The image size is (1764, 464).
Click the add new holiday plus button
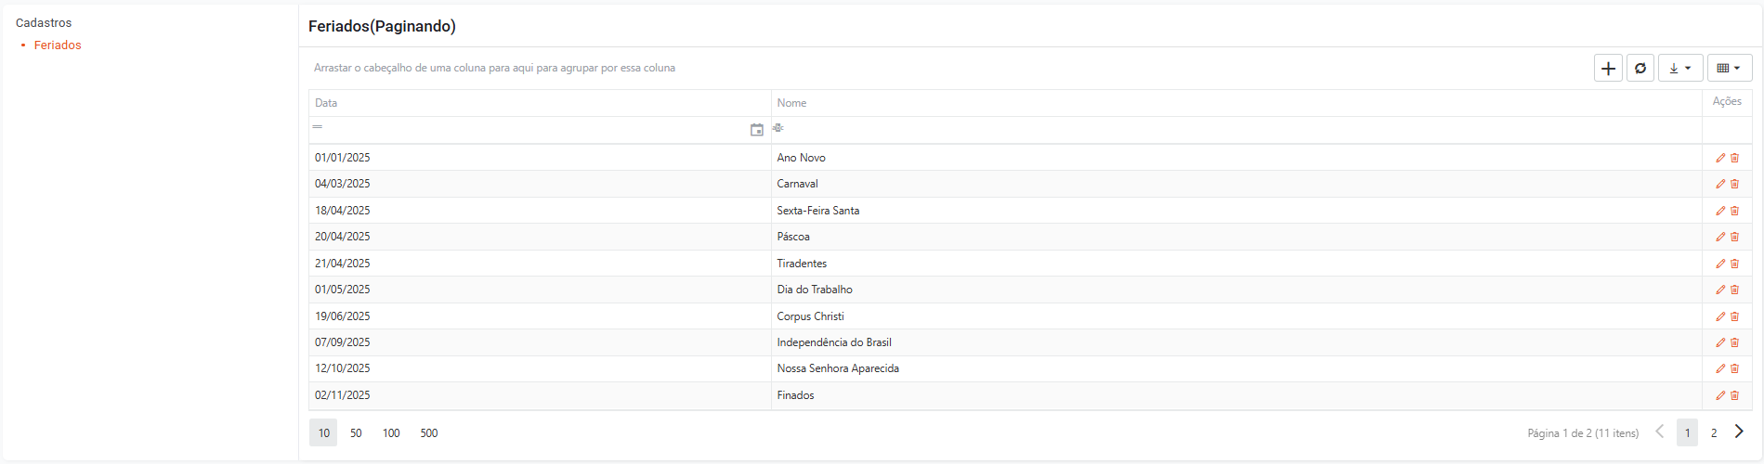point(1608,68)
